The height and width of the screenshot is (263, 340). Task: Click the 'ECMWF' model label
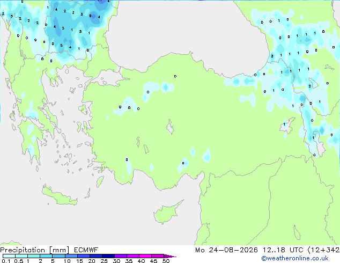pos(86,250)
